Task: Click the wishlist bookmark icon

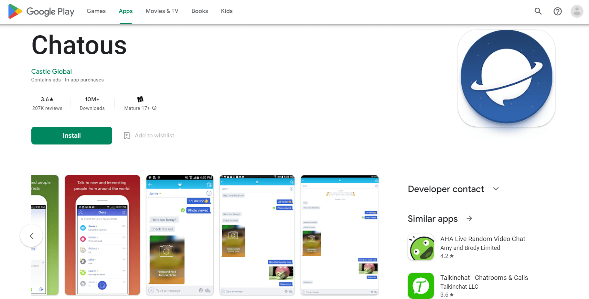Action: (x=127, y=136)
